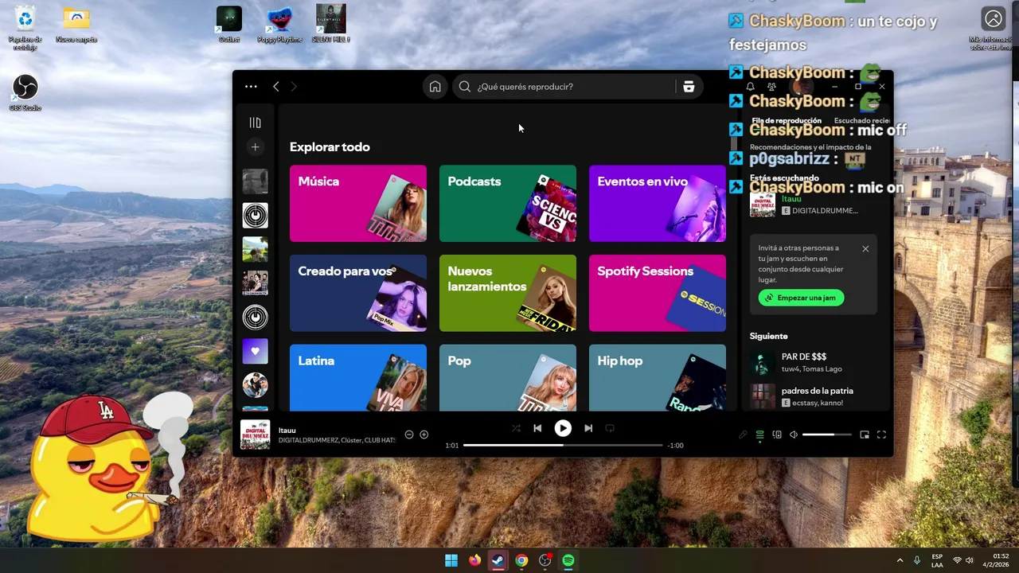The width and height of the screenshot is (1019, 573).
Task: Switch to Fila de reproducción tab
Action: [x=787, y=121]
